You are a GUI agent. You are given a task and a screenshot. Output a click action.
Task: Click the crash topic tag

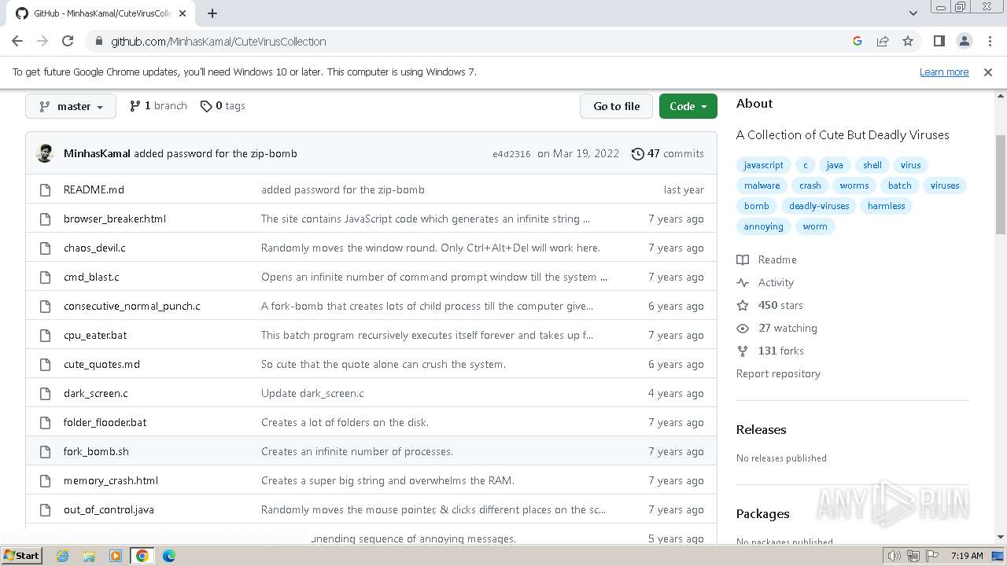[810, 186]
